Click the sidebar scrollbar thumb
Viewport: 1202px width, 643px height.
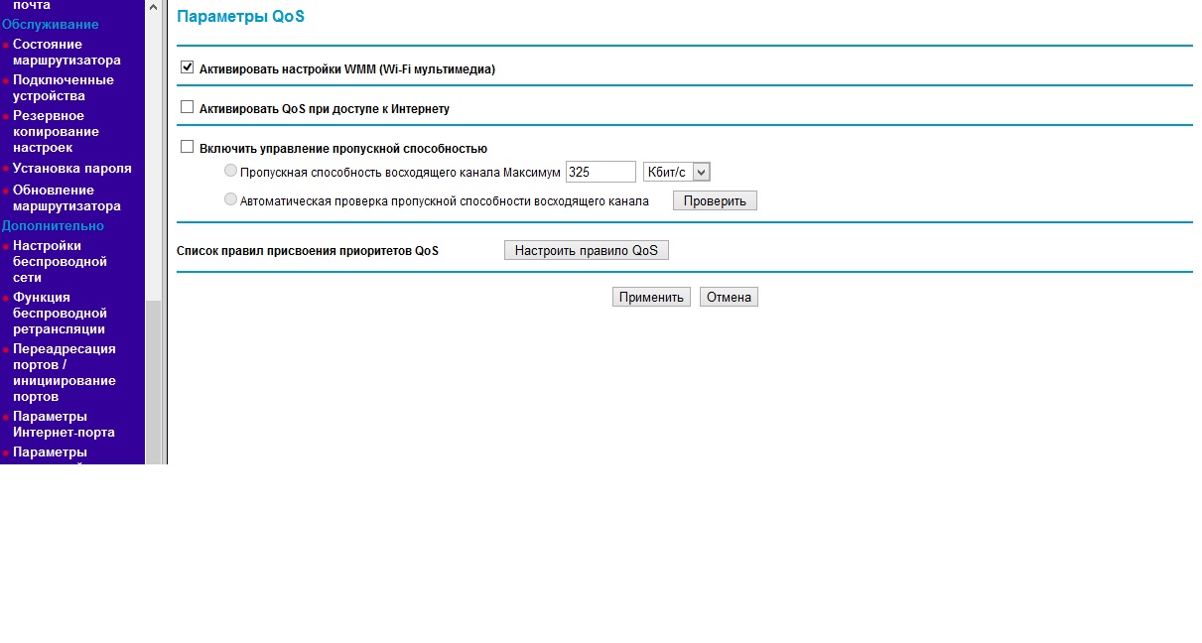tap(153, 382)
